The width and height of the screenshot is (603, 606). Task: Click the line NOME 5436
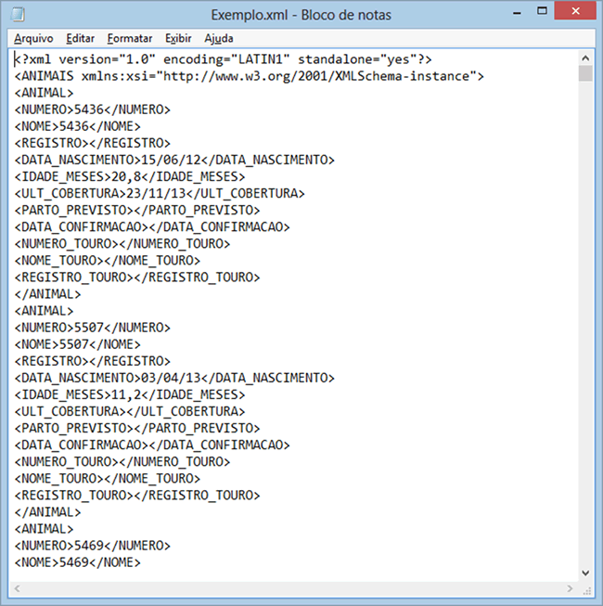pos(78,126)
